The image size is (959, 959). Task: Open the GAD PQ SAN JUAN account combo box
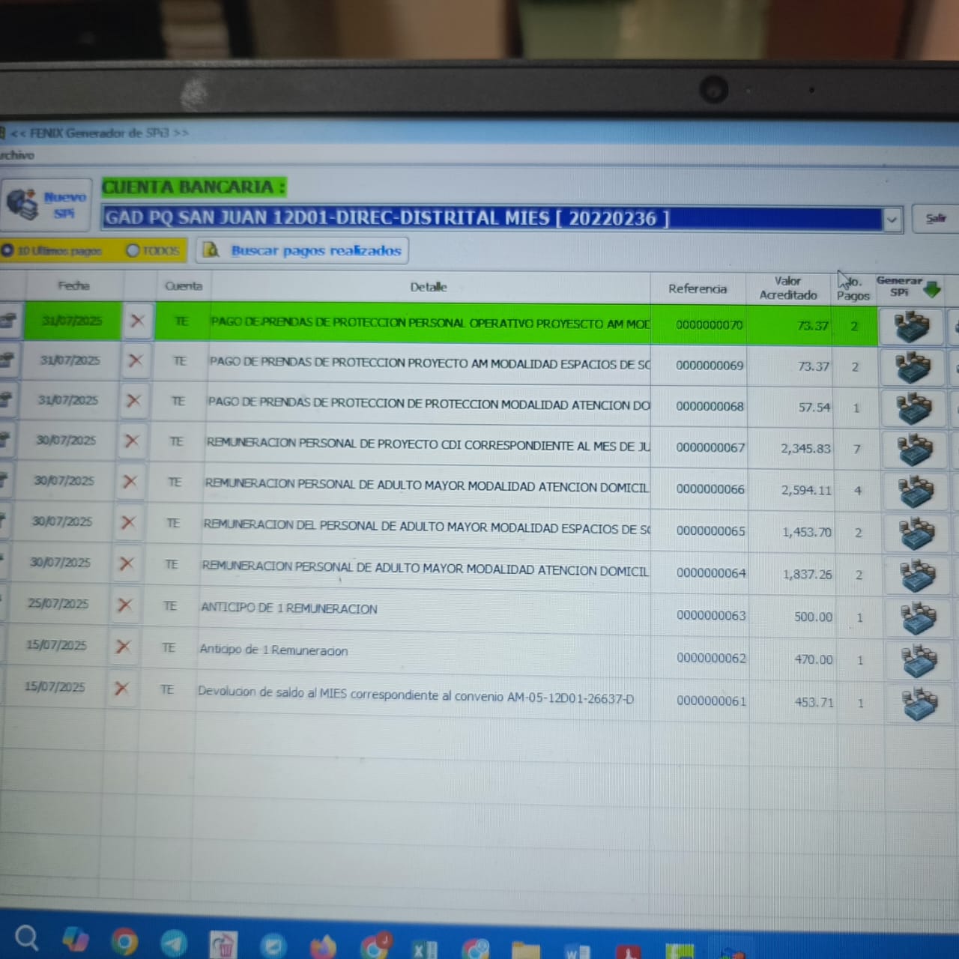(491, 218)
